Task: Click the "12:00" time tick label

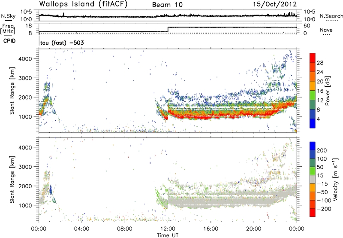Action: pyautogui.click(x=168, y=229)
